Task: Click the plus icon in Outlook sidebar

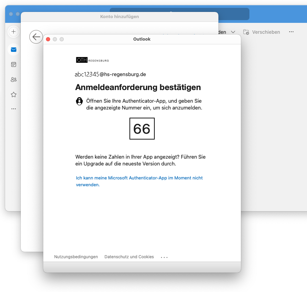Action: click(x=14, y=32)
